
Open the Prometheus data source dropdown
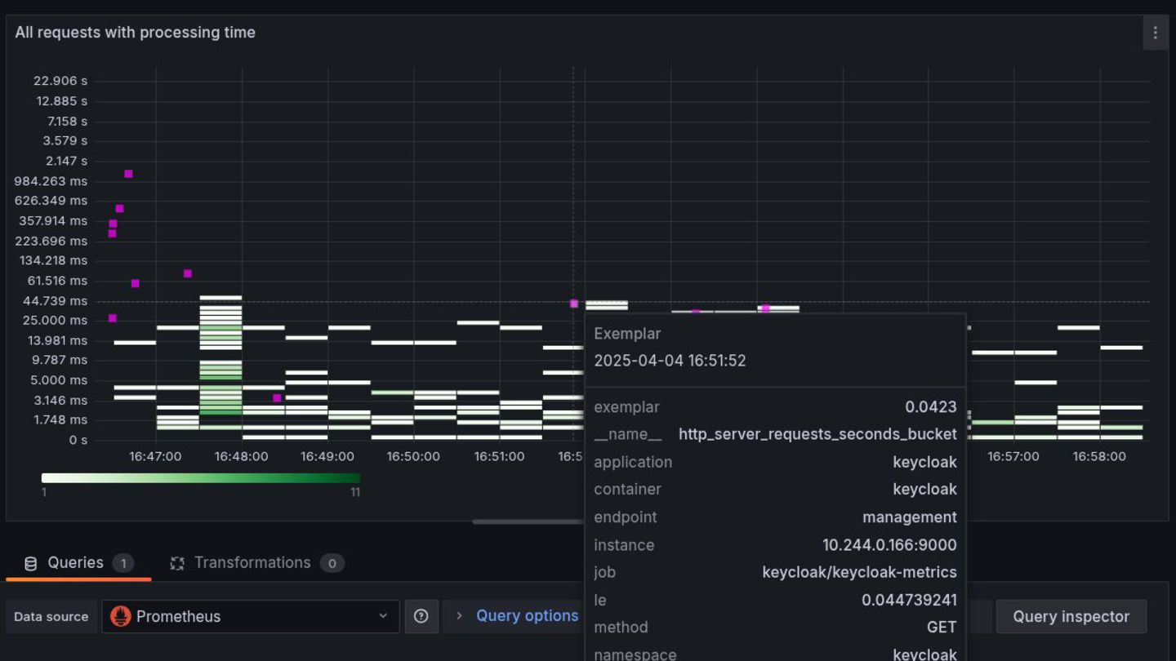250,616
